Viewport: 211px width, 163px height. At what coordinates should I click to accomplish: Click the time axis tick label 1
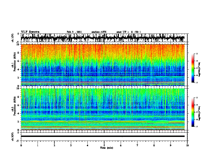[x=38, y=145]
